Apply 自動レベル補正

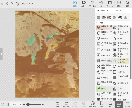[x=121, y=28]
